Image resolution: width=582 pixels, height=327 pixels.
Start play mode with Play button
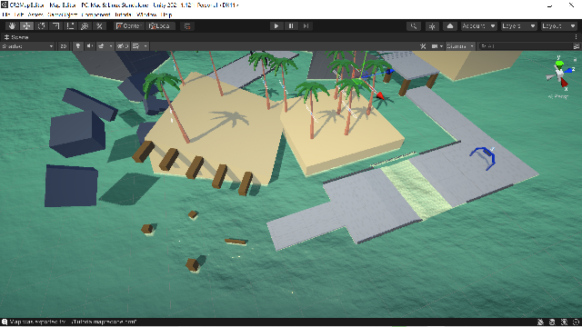[276, 26]
